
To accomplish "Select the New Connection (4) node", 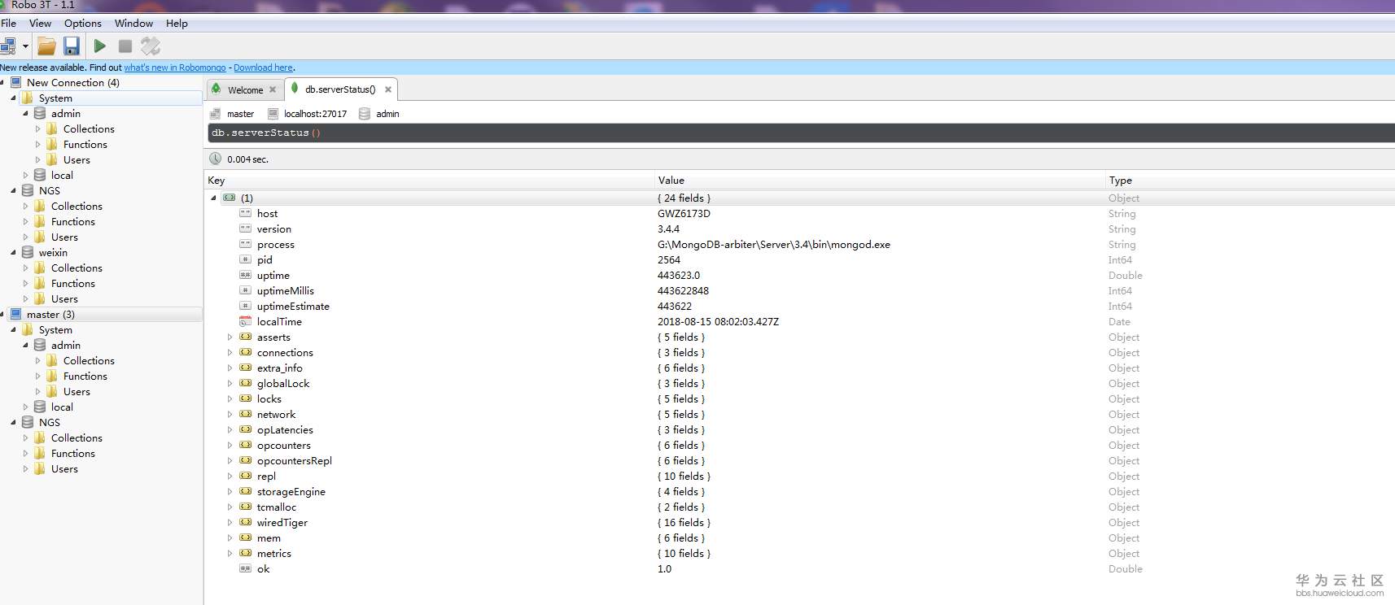I will (x=73, y=82).
